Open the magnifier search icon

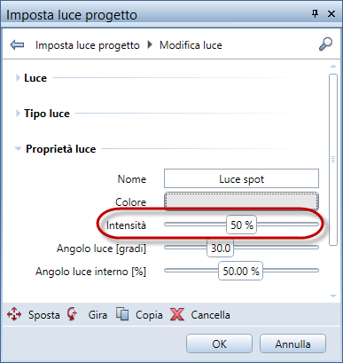[325, 44]
